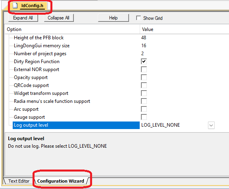The width and height of the screenshot is (229, 189).
Task: Enable Widget transform support checkbox
Action: click(144, 93)
